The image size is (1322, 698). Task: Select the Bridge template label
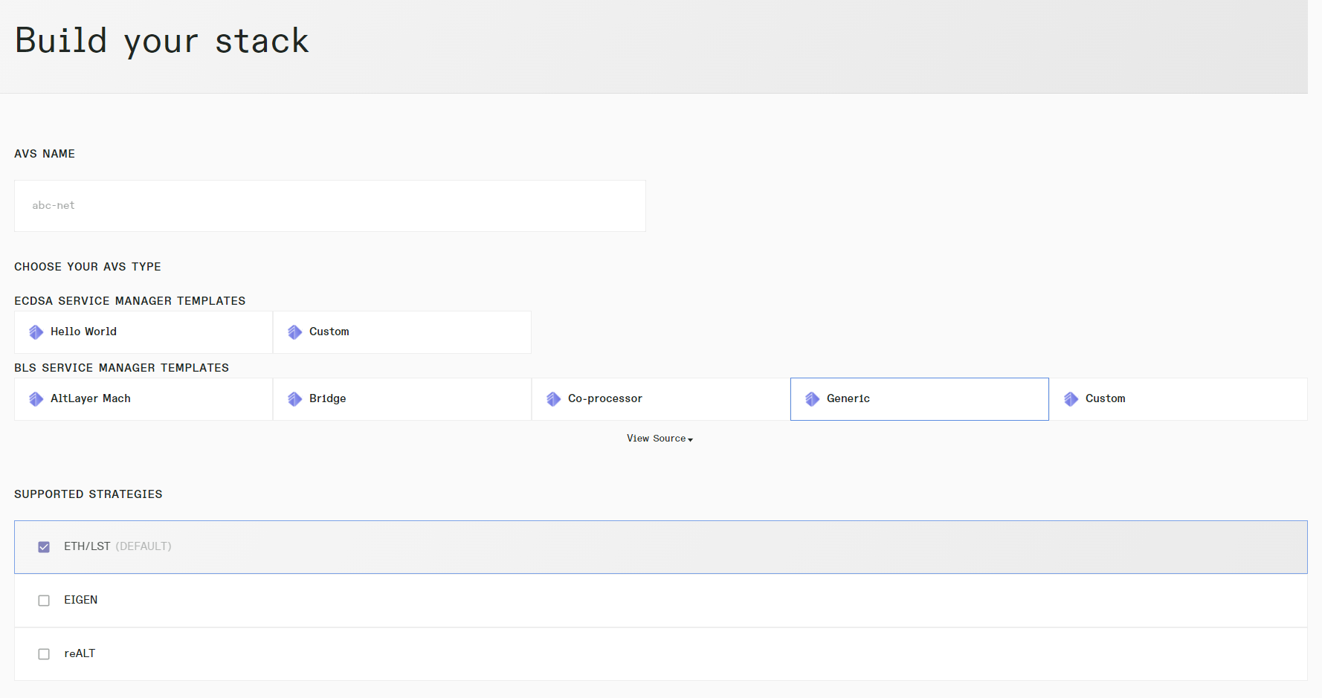[327, 398]
